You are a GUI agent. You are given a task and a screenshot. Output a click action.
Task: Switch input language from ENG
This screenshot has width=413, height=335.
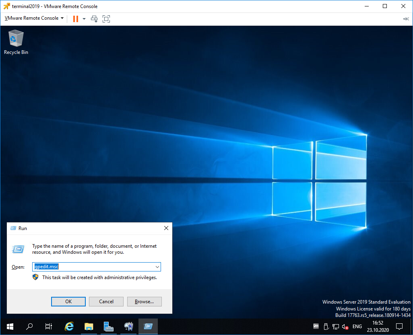(357, 327)
